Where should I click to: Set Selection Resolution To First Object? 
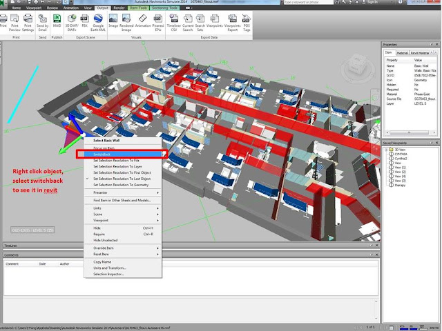123,172
